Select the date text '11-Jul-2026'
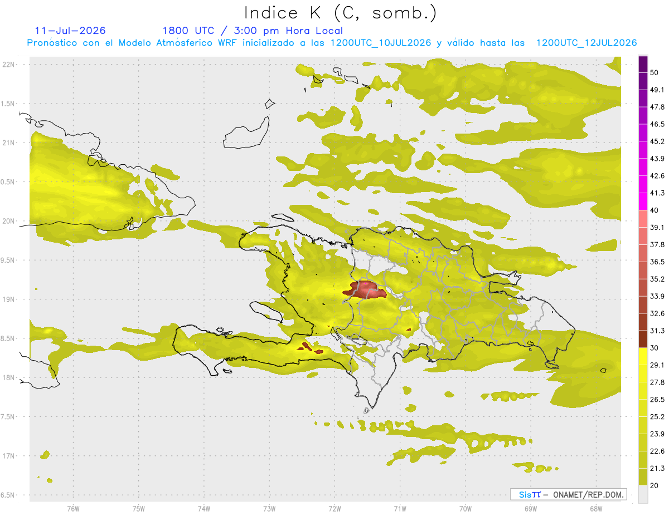The width and height of the screenshot is (669, 516). (70, 31)
